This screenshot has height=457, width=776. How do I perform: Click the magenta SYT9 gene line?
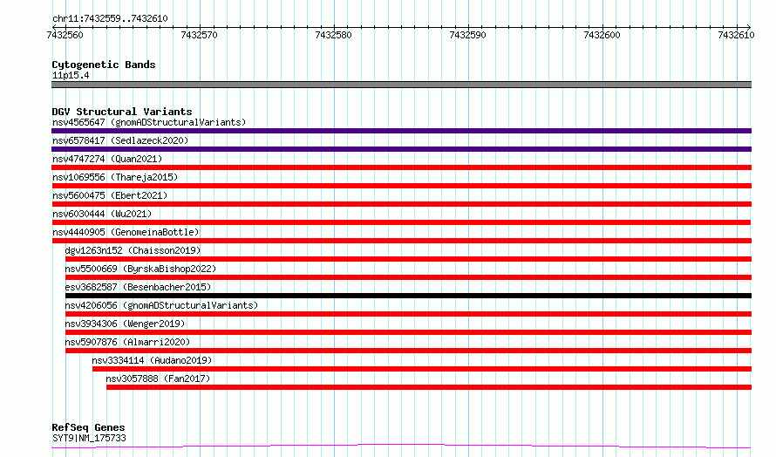click(x=401, y=447)
